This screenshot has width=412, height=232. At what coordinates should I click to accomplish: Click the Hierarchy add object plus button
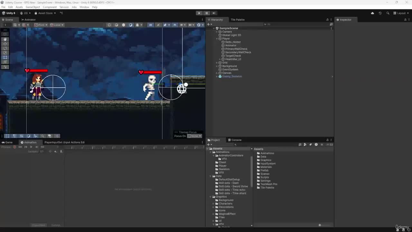pos(209,24)
